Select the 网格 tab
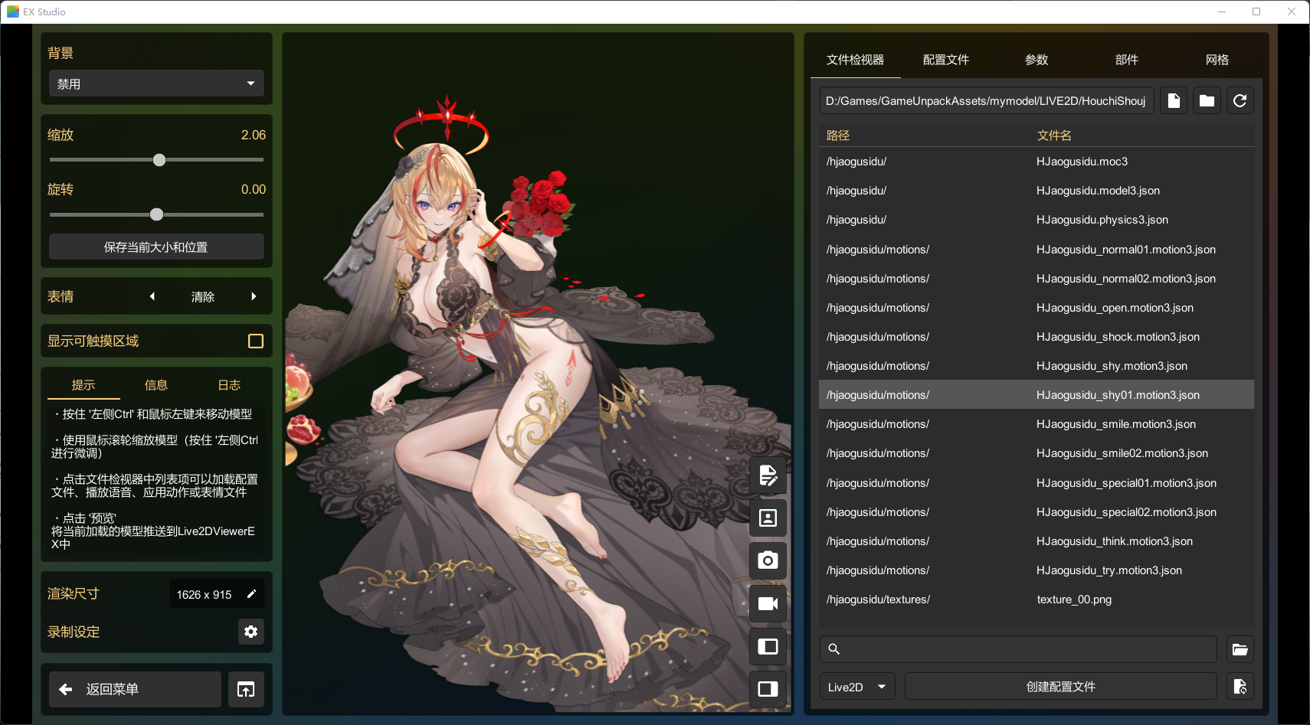 1217,60
